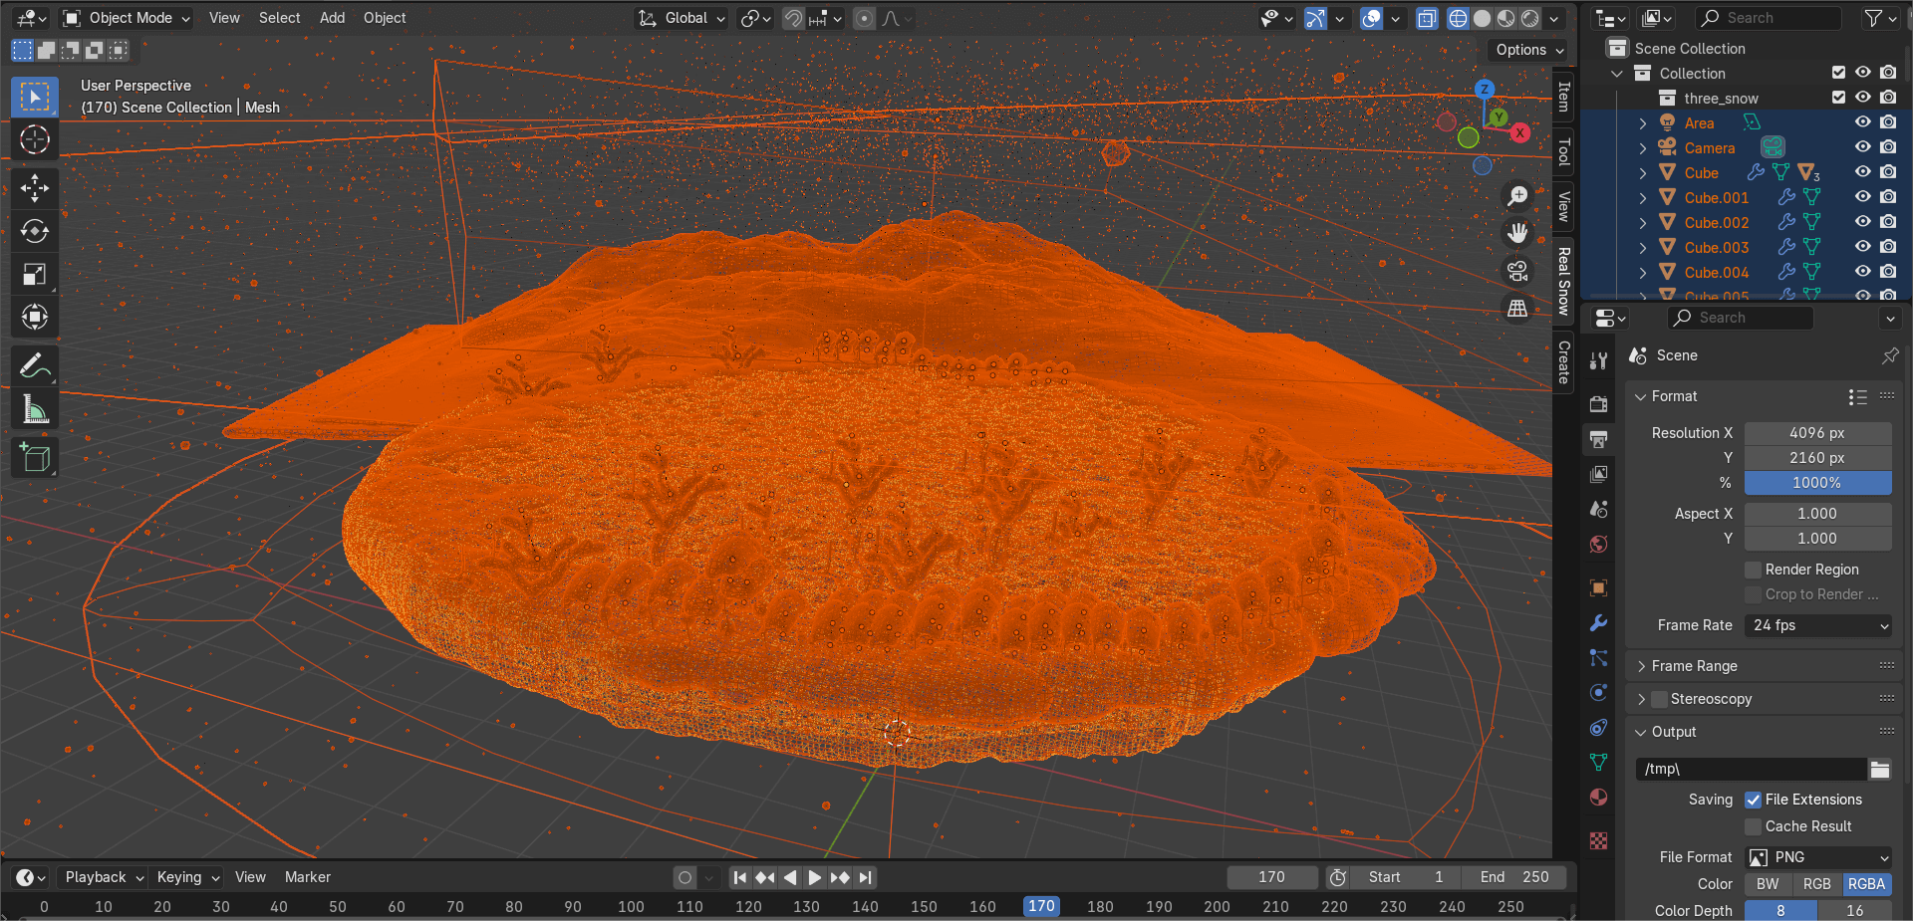Open the Object Mode dropdown
Screen dimensions: 1913x921
126,18
